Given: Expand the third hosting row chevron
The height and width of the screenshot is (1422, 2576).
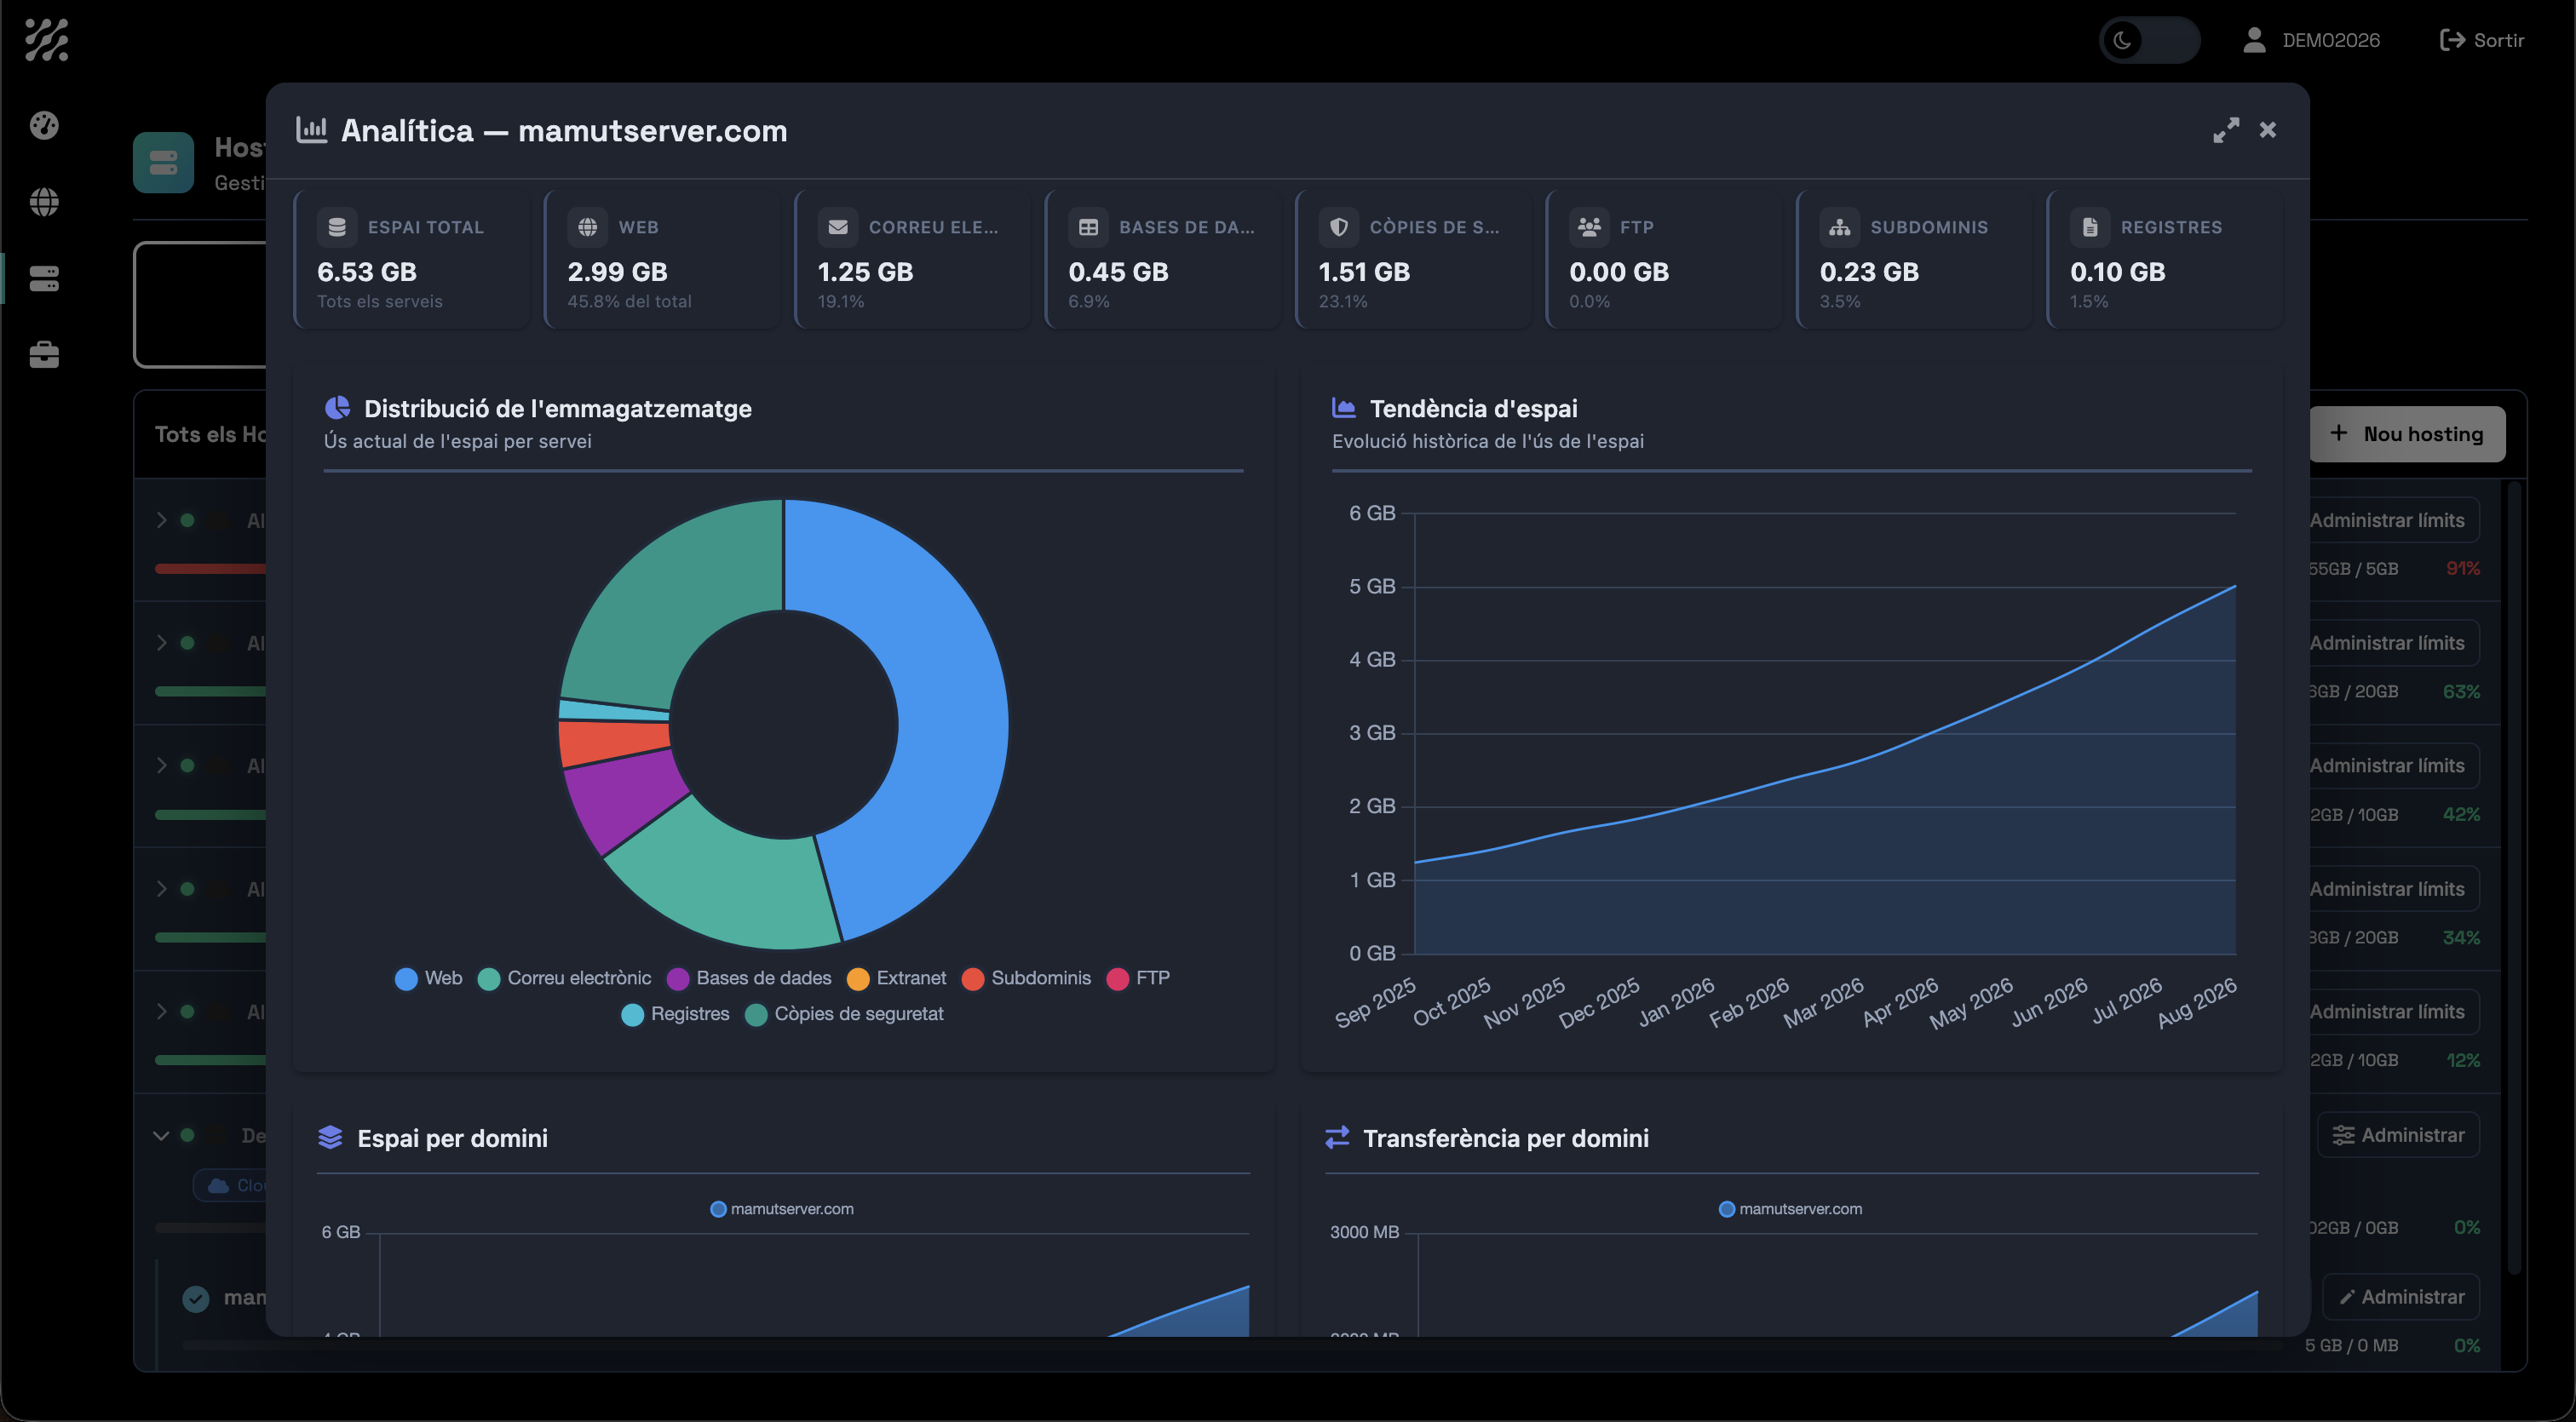Looking at the screenshot, I should (x=161, y=765).
